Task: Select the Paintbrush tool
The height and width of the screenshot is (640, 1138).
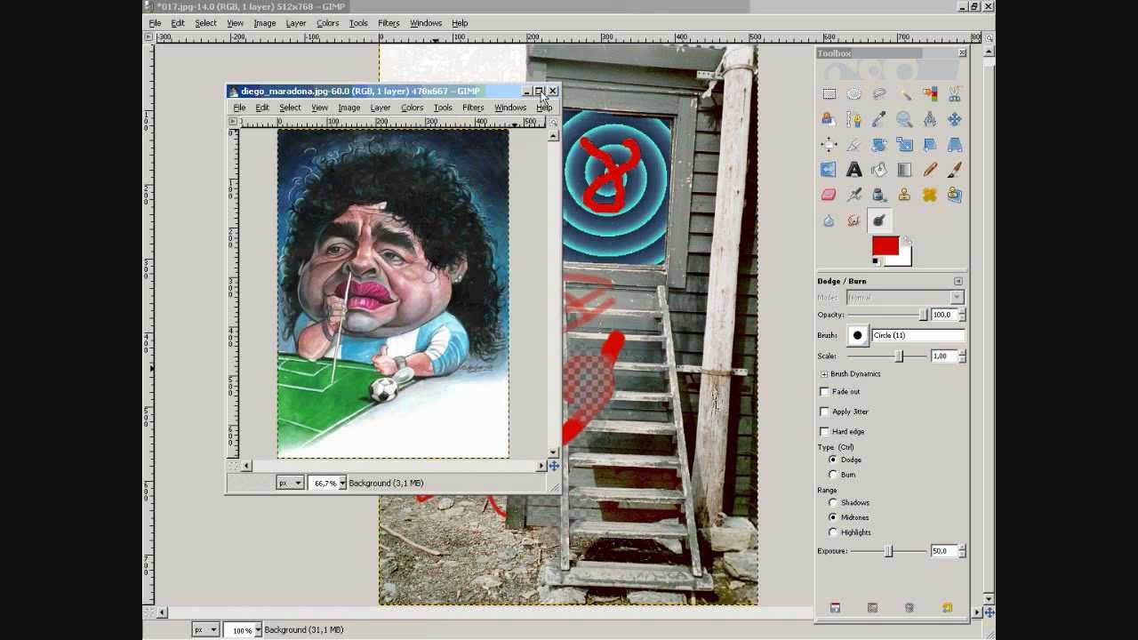Action: click(x=954, y=169)
